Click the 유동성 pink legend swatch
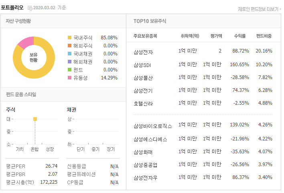 pyautogui.click(x=69, y=77)
